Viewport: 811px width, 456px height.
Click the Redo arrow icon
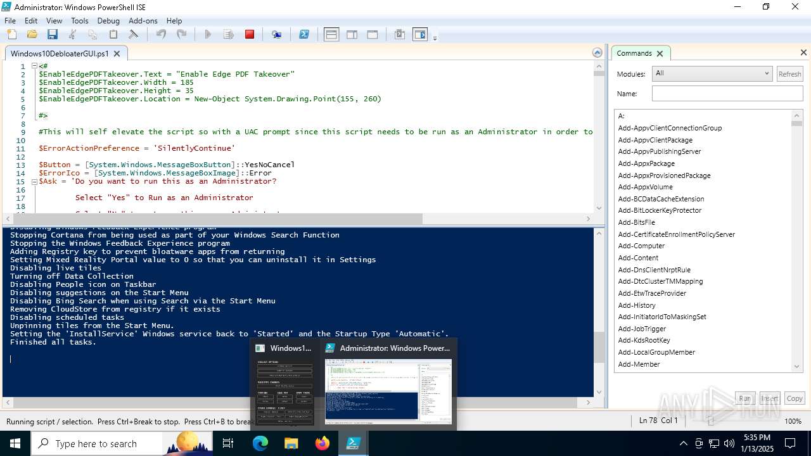coord(181,35)
